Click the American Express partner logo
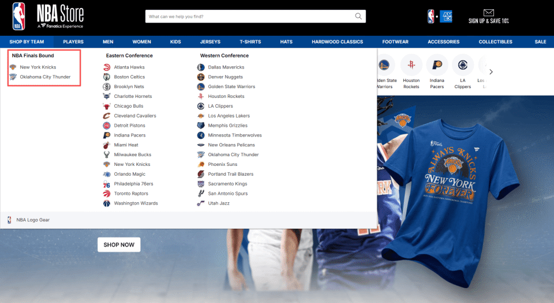Image resolution: width=554 pixels, height=303 pixels. [446, 16]
